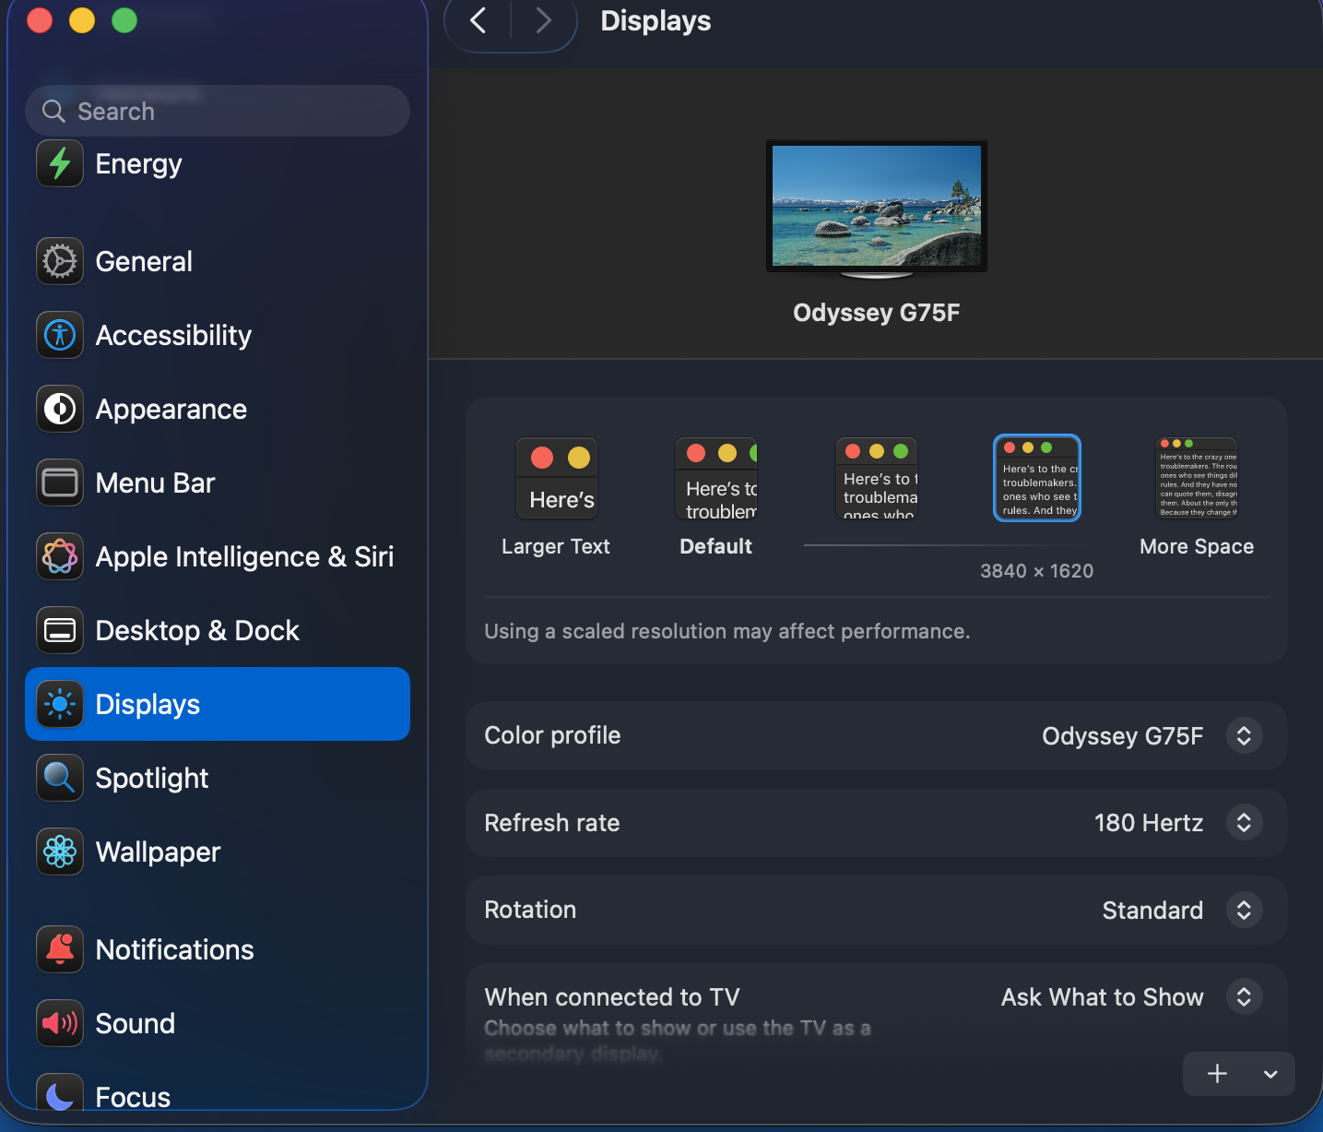This screenshot has height=1132, width=1323.
Task: Click the Focus moon icon
Action: coord(60,1093)
